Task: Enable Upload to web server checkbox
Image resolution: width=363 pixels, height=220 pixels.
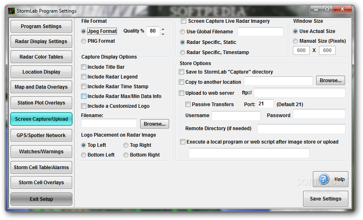Action: 182,93
